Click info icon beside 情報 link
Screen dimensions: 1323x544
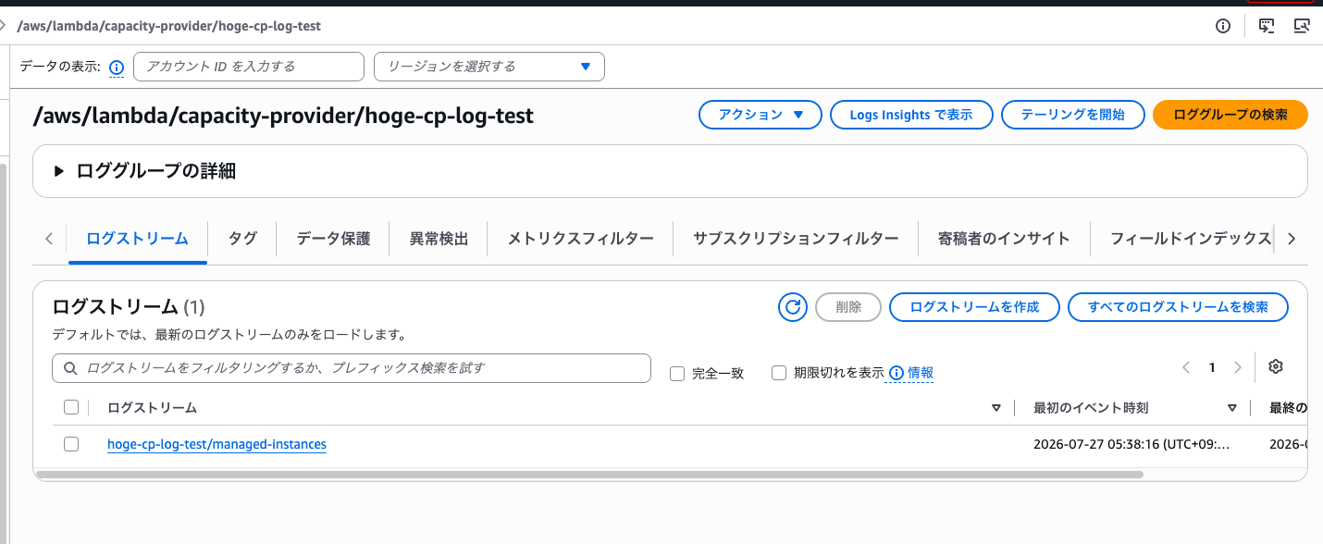coord(896,373)
